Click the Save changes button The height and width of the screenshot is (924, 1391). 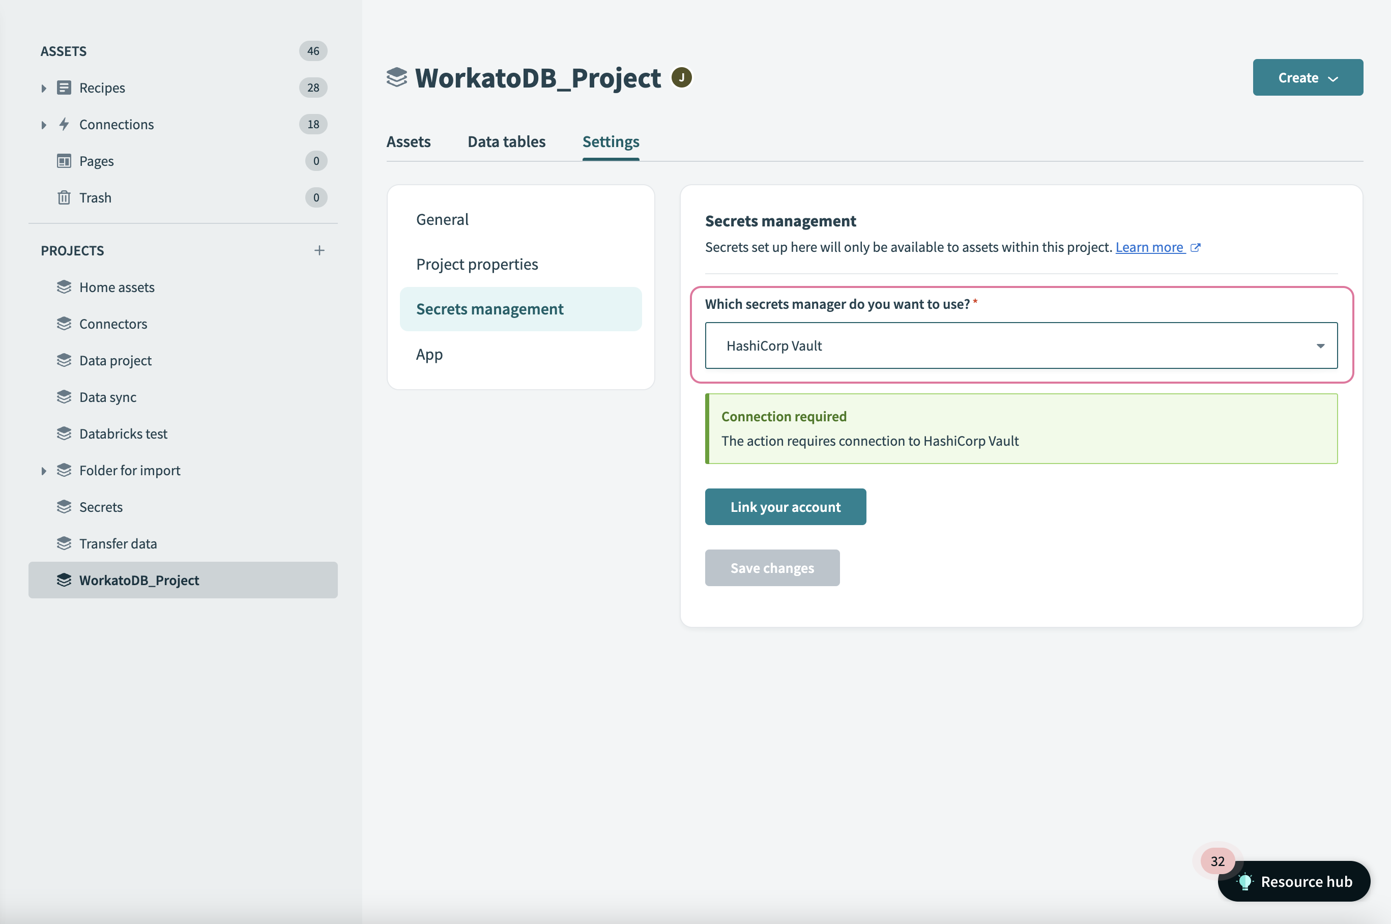(x=772, y=566)
